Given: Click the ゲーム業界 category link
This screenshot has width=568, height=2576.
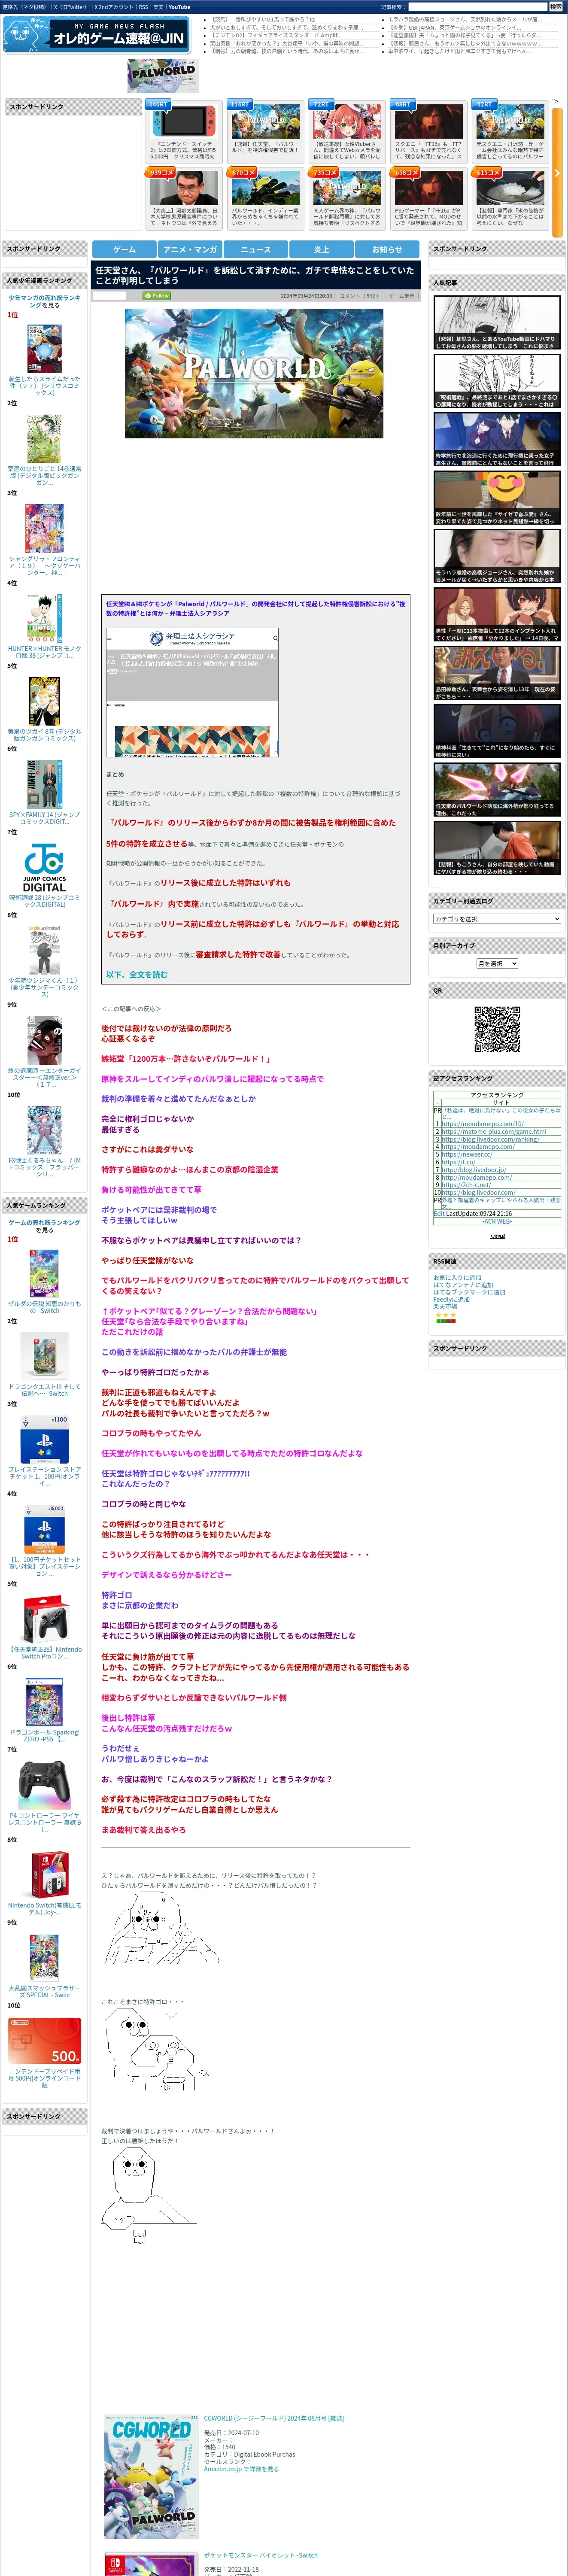Looking at the screenshot, I should tap(401, 296).
